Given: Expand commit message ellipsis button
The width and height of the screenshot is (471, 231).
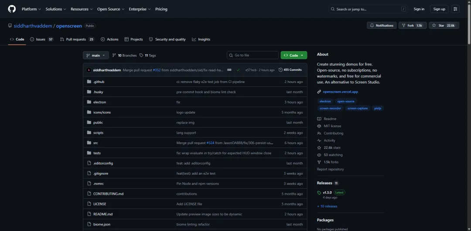Looking at the screenshot, I should (229, 70).
